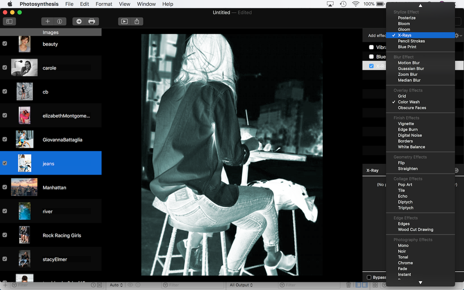Select the Rock Racing Girls row
Viewport: 464px width, 290px height.
tap(51, 235)
